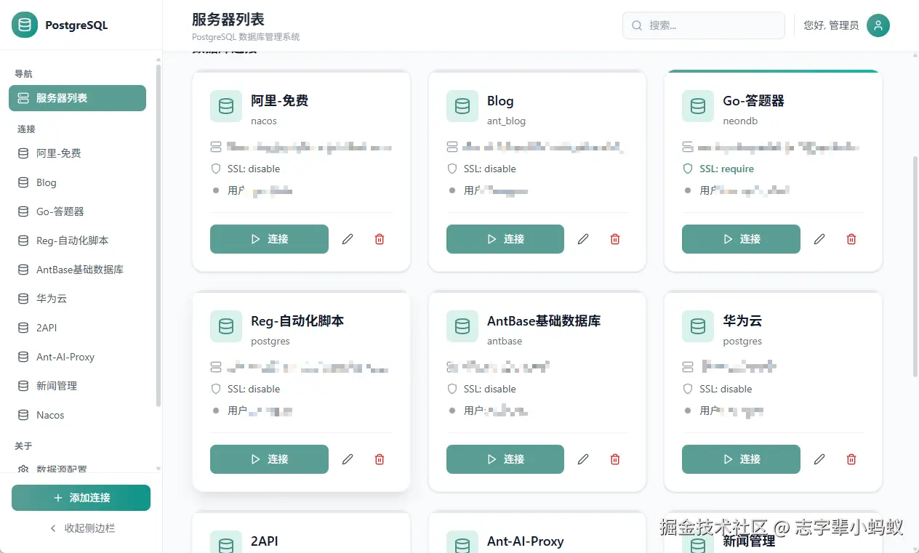Click the nacos database name text

264,121
